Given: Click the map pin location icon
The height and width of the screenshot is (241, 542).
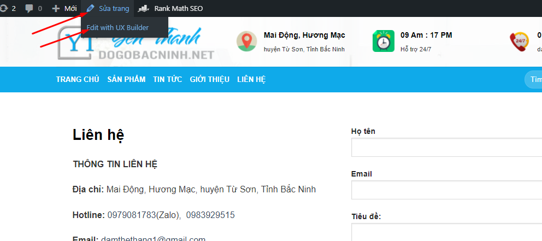Looking at the screenshot, I should click(247, 42).
